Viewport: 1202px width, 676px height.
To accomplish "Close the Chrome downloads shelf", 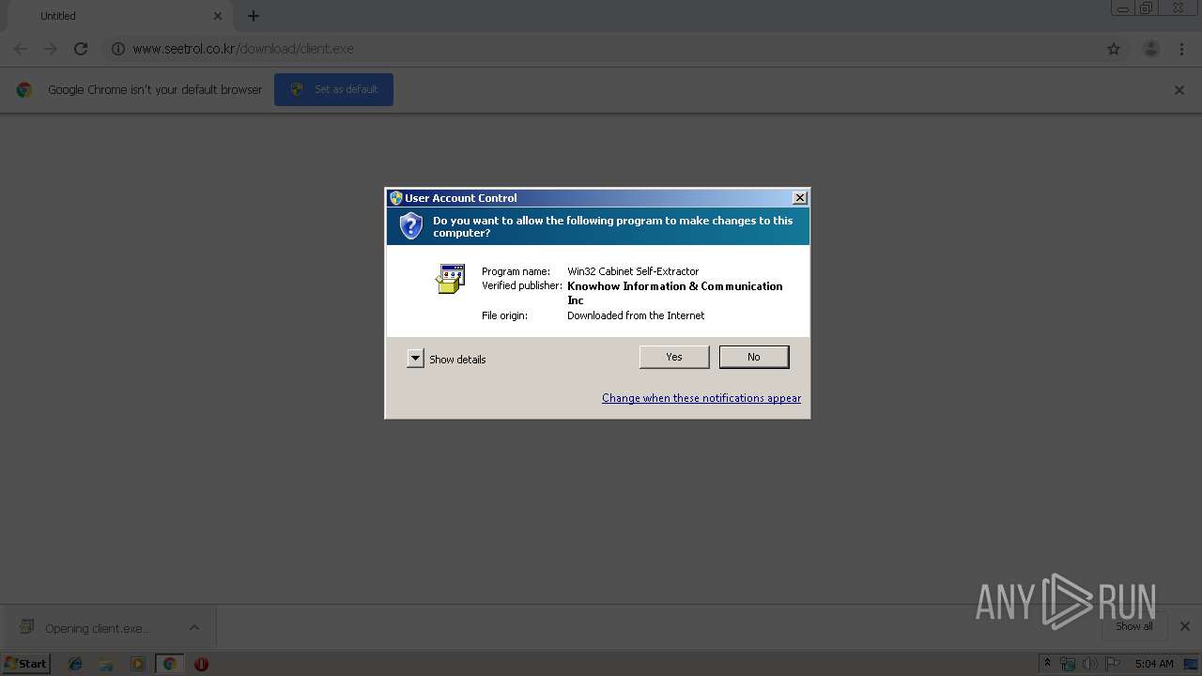I will click(1185, 626).
